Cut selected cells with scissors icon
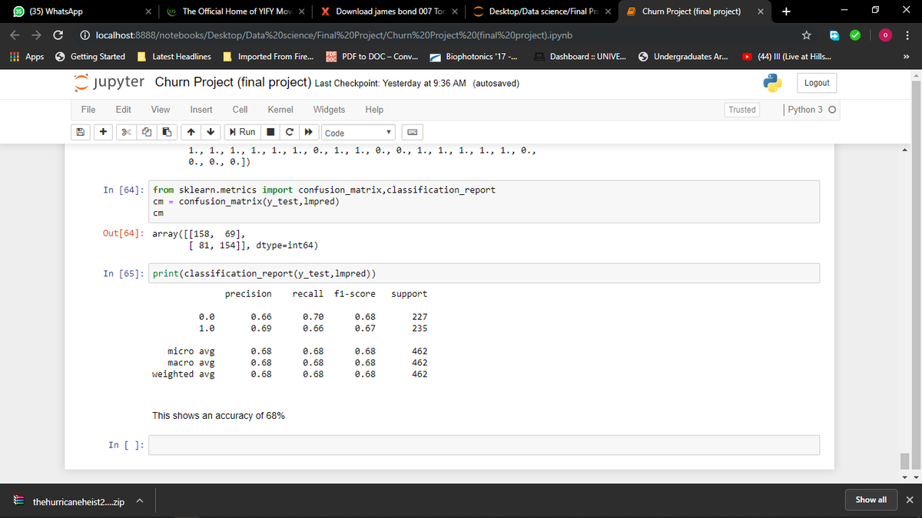 coord(126,132)
